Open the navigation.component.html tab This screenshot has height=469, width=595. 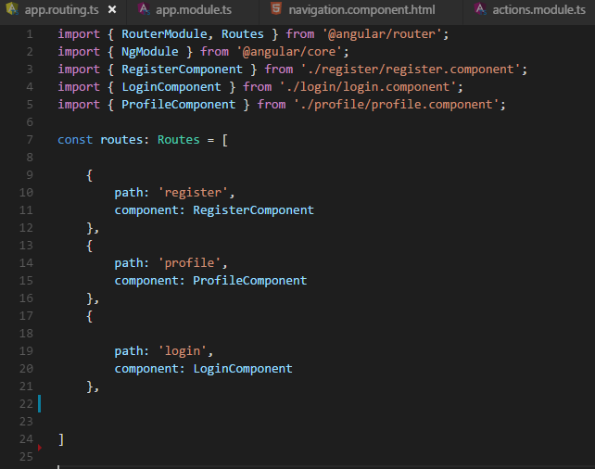[x=361, y=9]
